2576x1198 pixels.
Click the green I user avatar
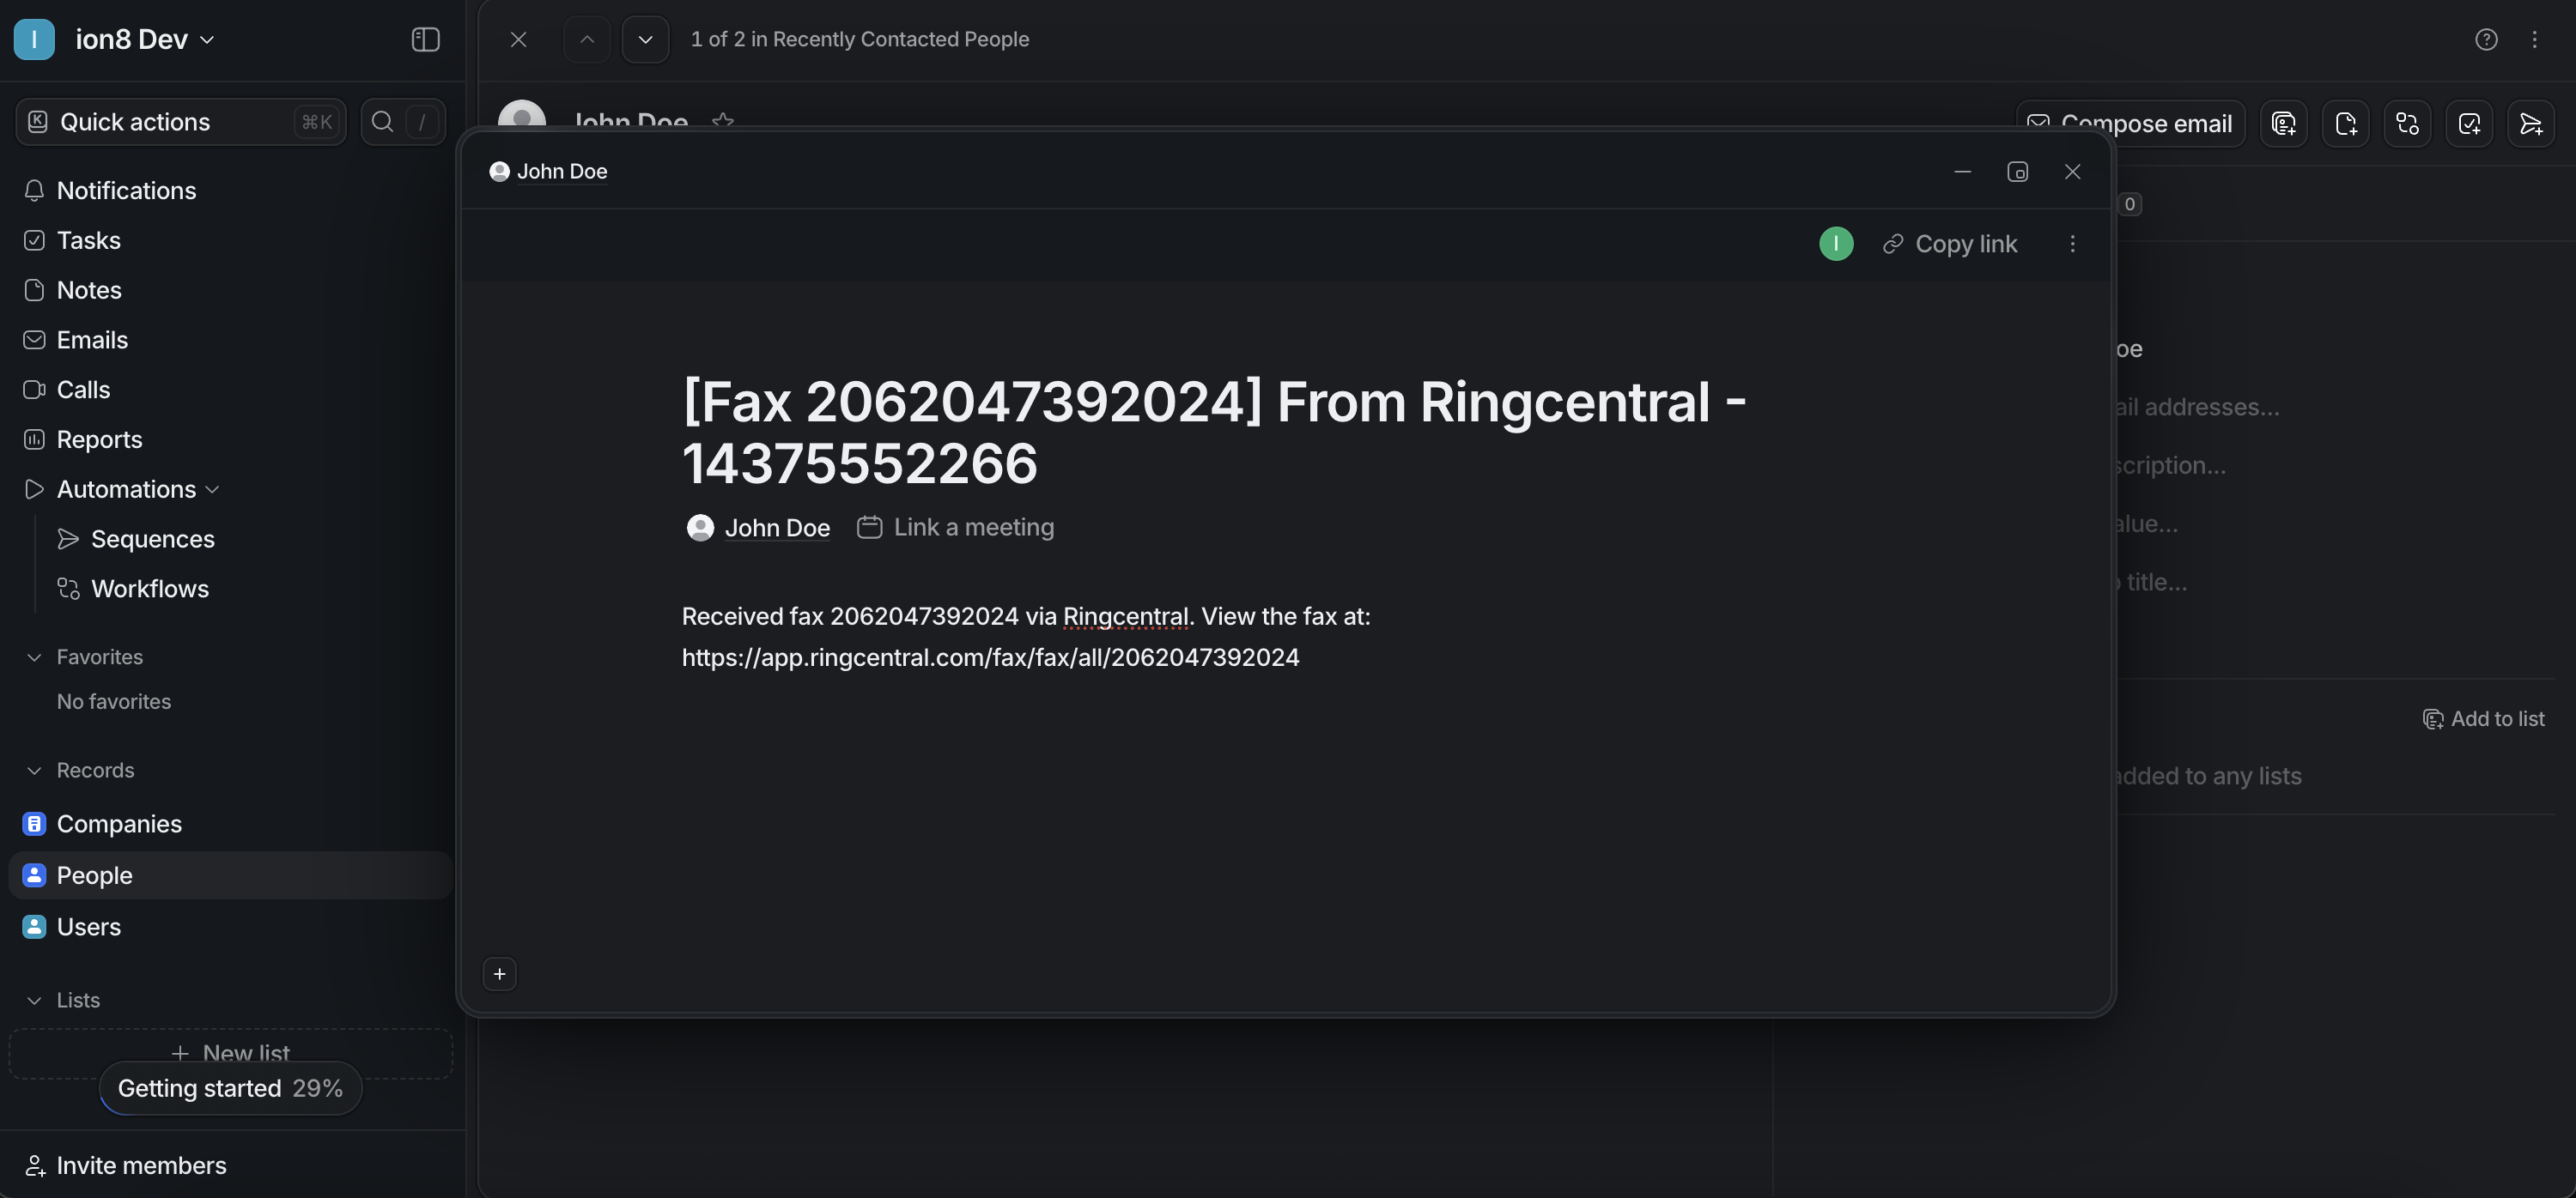point(1836,244)
